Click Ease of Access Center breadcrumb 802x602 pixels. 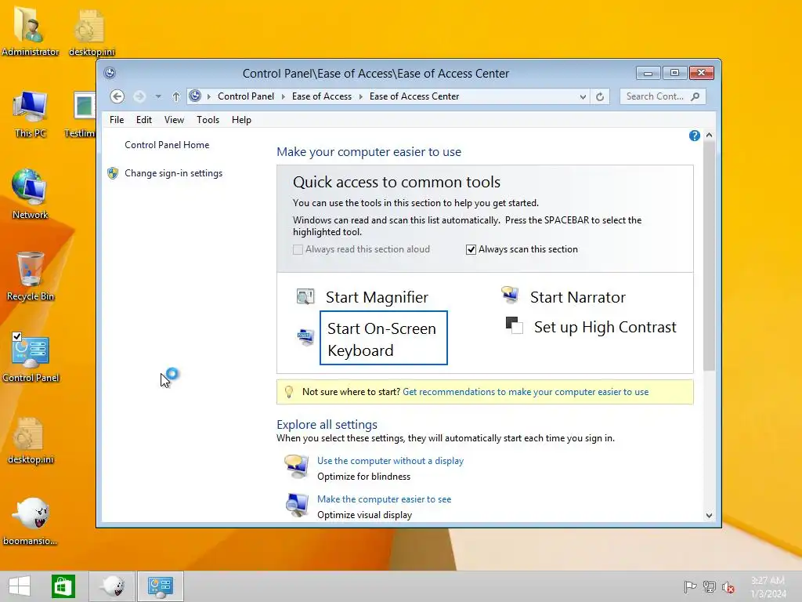tap(414, 96)
